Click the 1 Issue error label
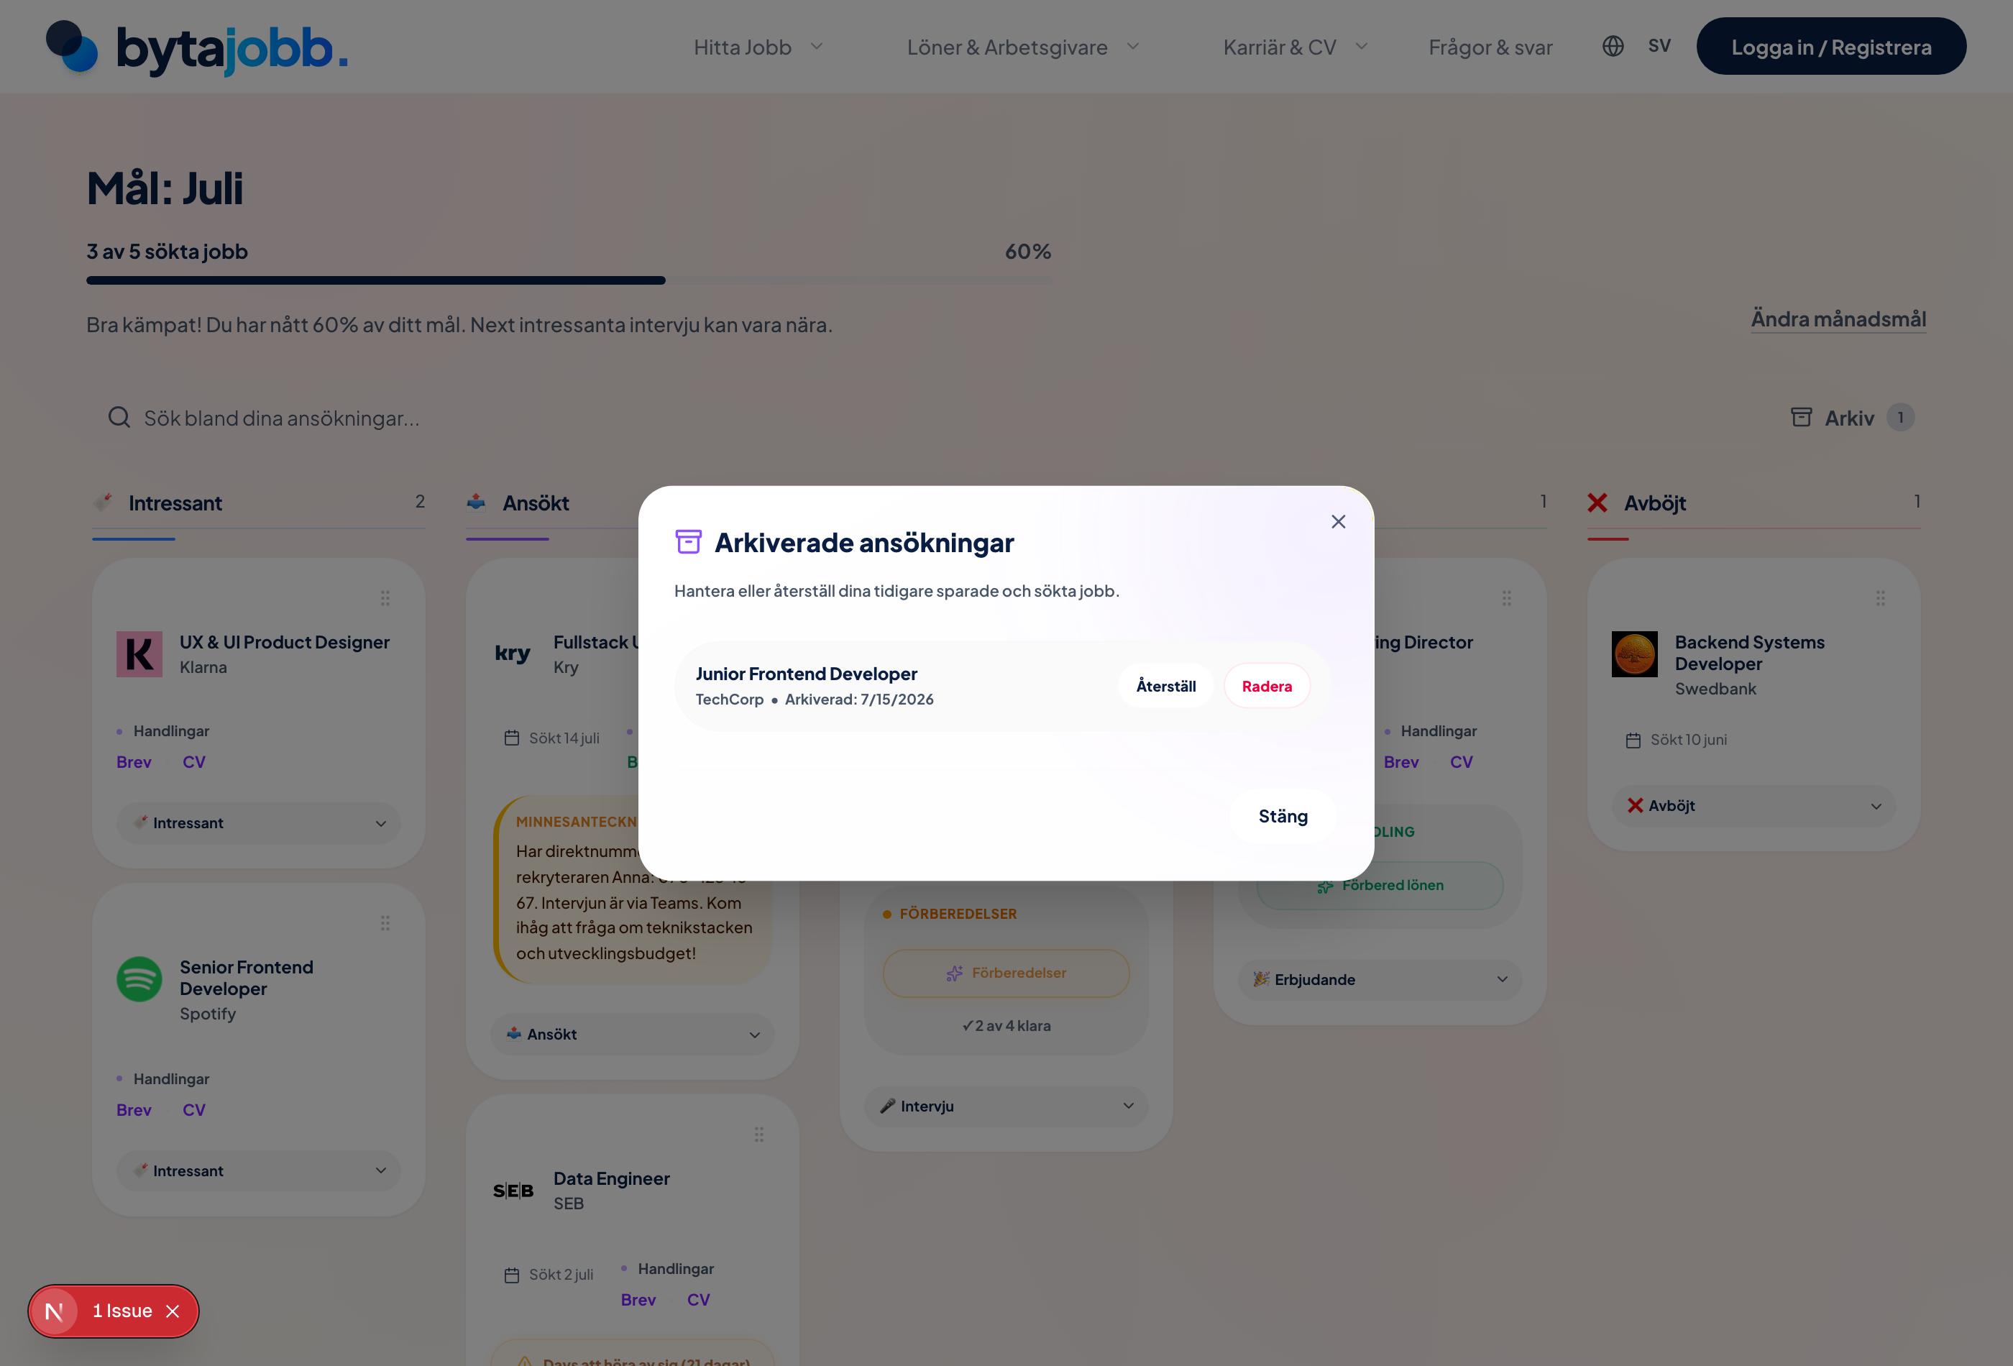The width and height of the screenshot is (2013, 1366). [122, 1311]
